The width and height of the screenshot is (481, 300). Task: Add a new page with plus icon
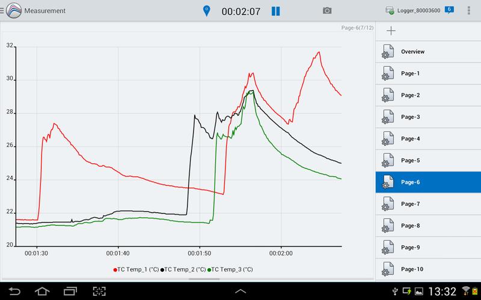click(391, 31)
